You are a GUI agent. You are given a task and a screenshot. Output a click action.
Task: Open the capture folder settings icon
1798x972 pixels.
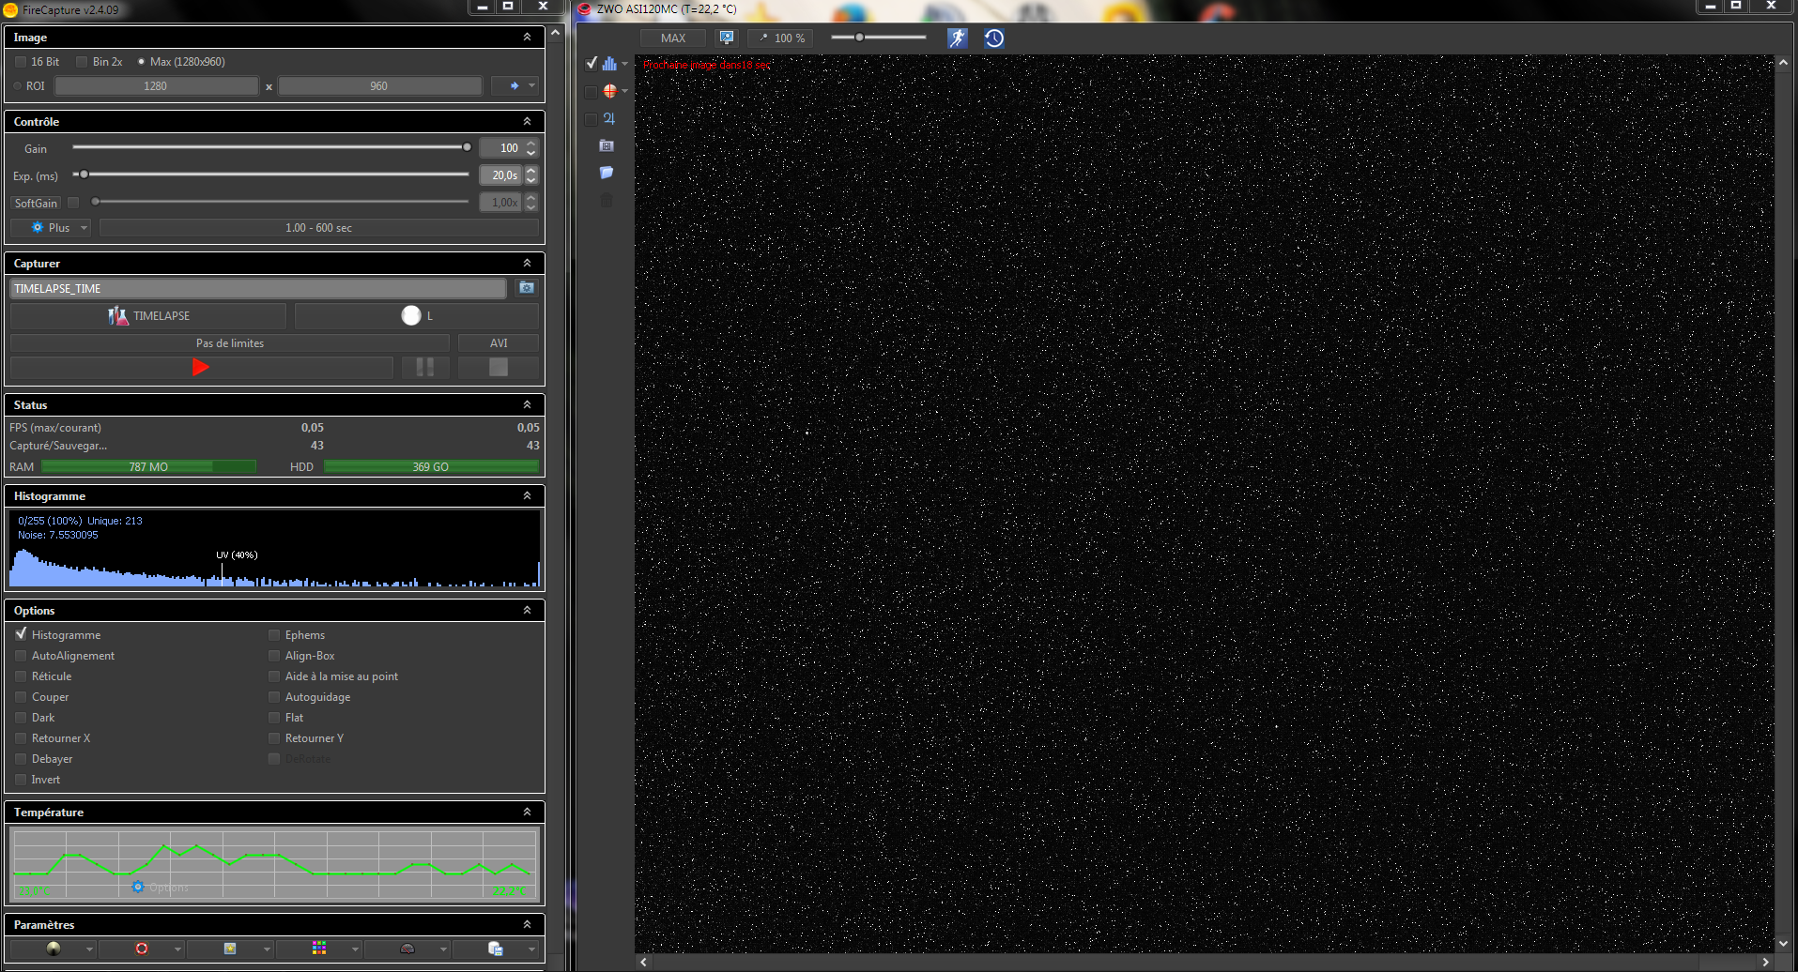(527, 288)
